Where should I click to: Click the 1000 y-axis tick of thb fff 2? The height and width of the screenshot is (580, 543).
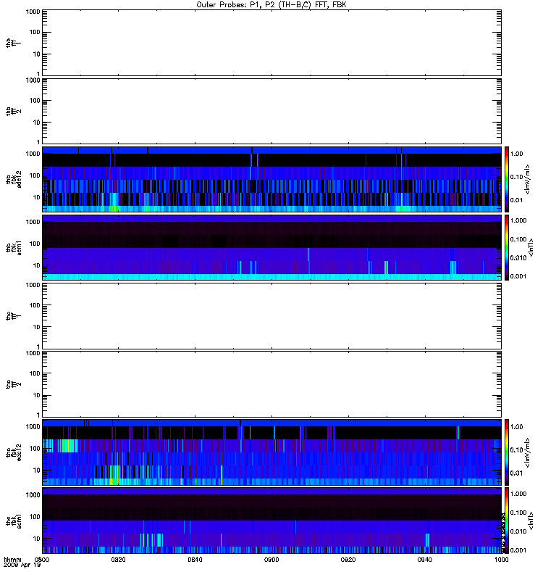[x=33, y=80]
